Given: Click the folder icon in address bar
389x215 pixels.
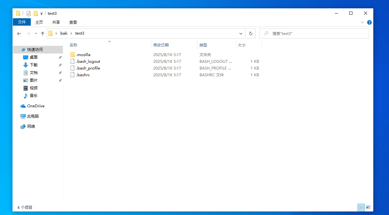Looking at the screenshot, I should tap(50, 33).
